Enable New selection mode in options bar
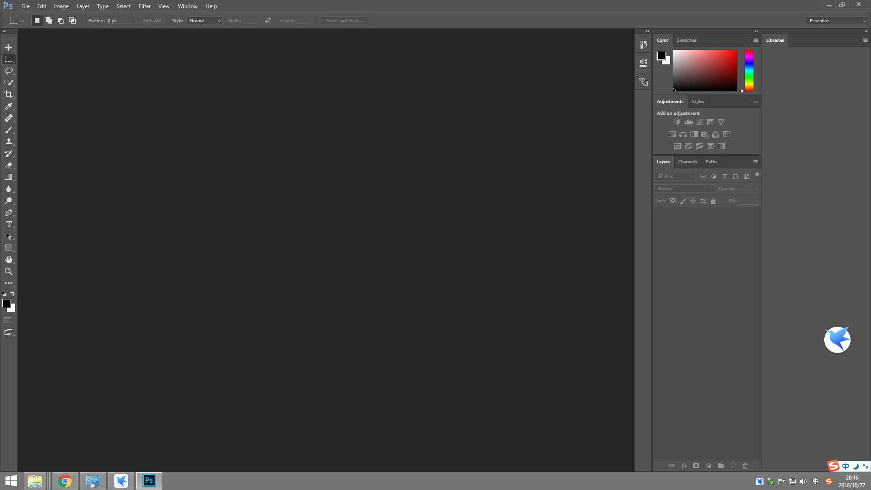This screenshot has height=490, width=871. click(37, 20)
